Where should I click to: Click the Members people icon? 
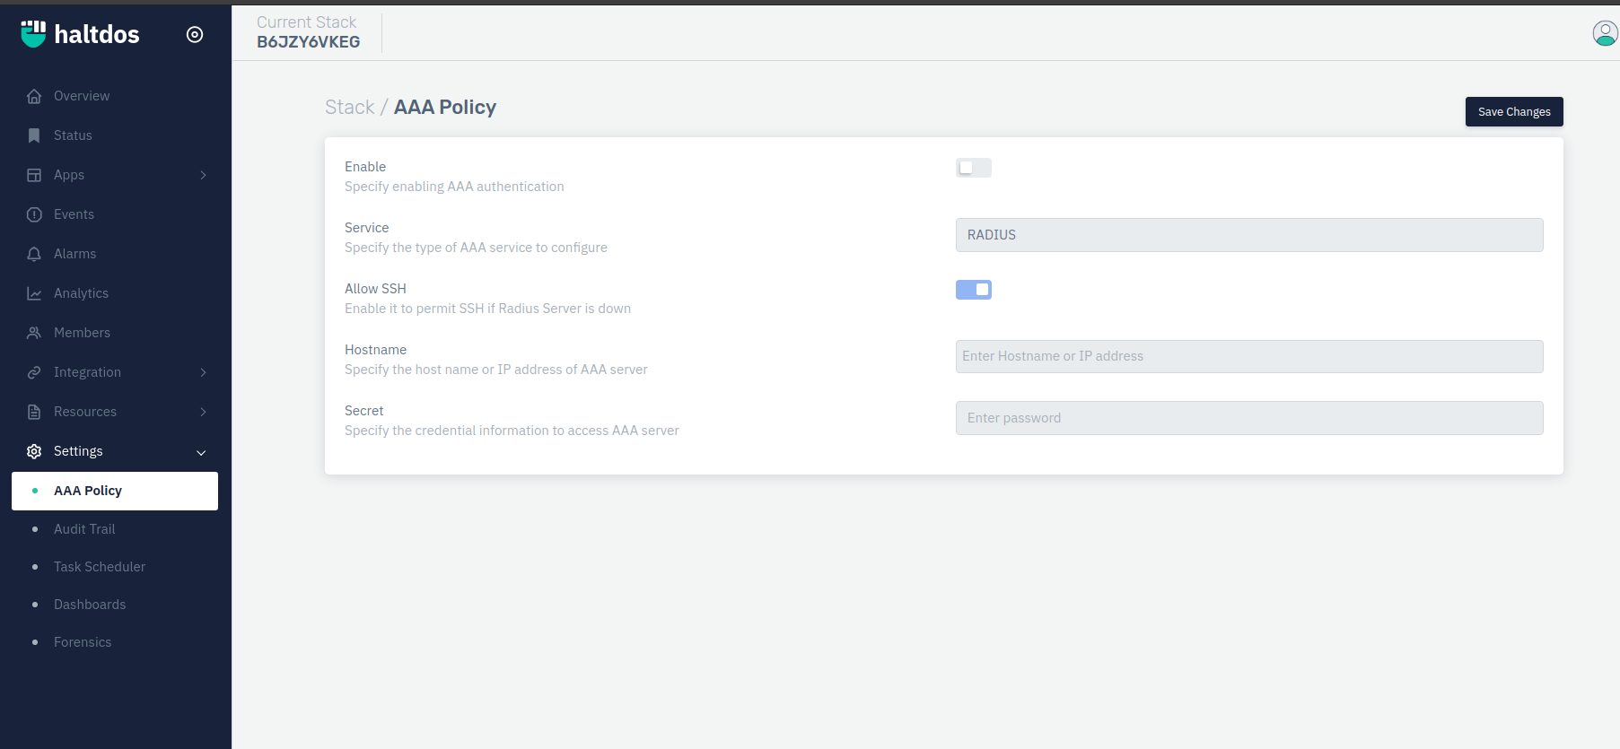[34, 333]
